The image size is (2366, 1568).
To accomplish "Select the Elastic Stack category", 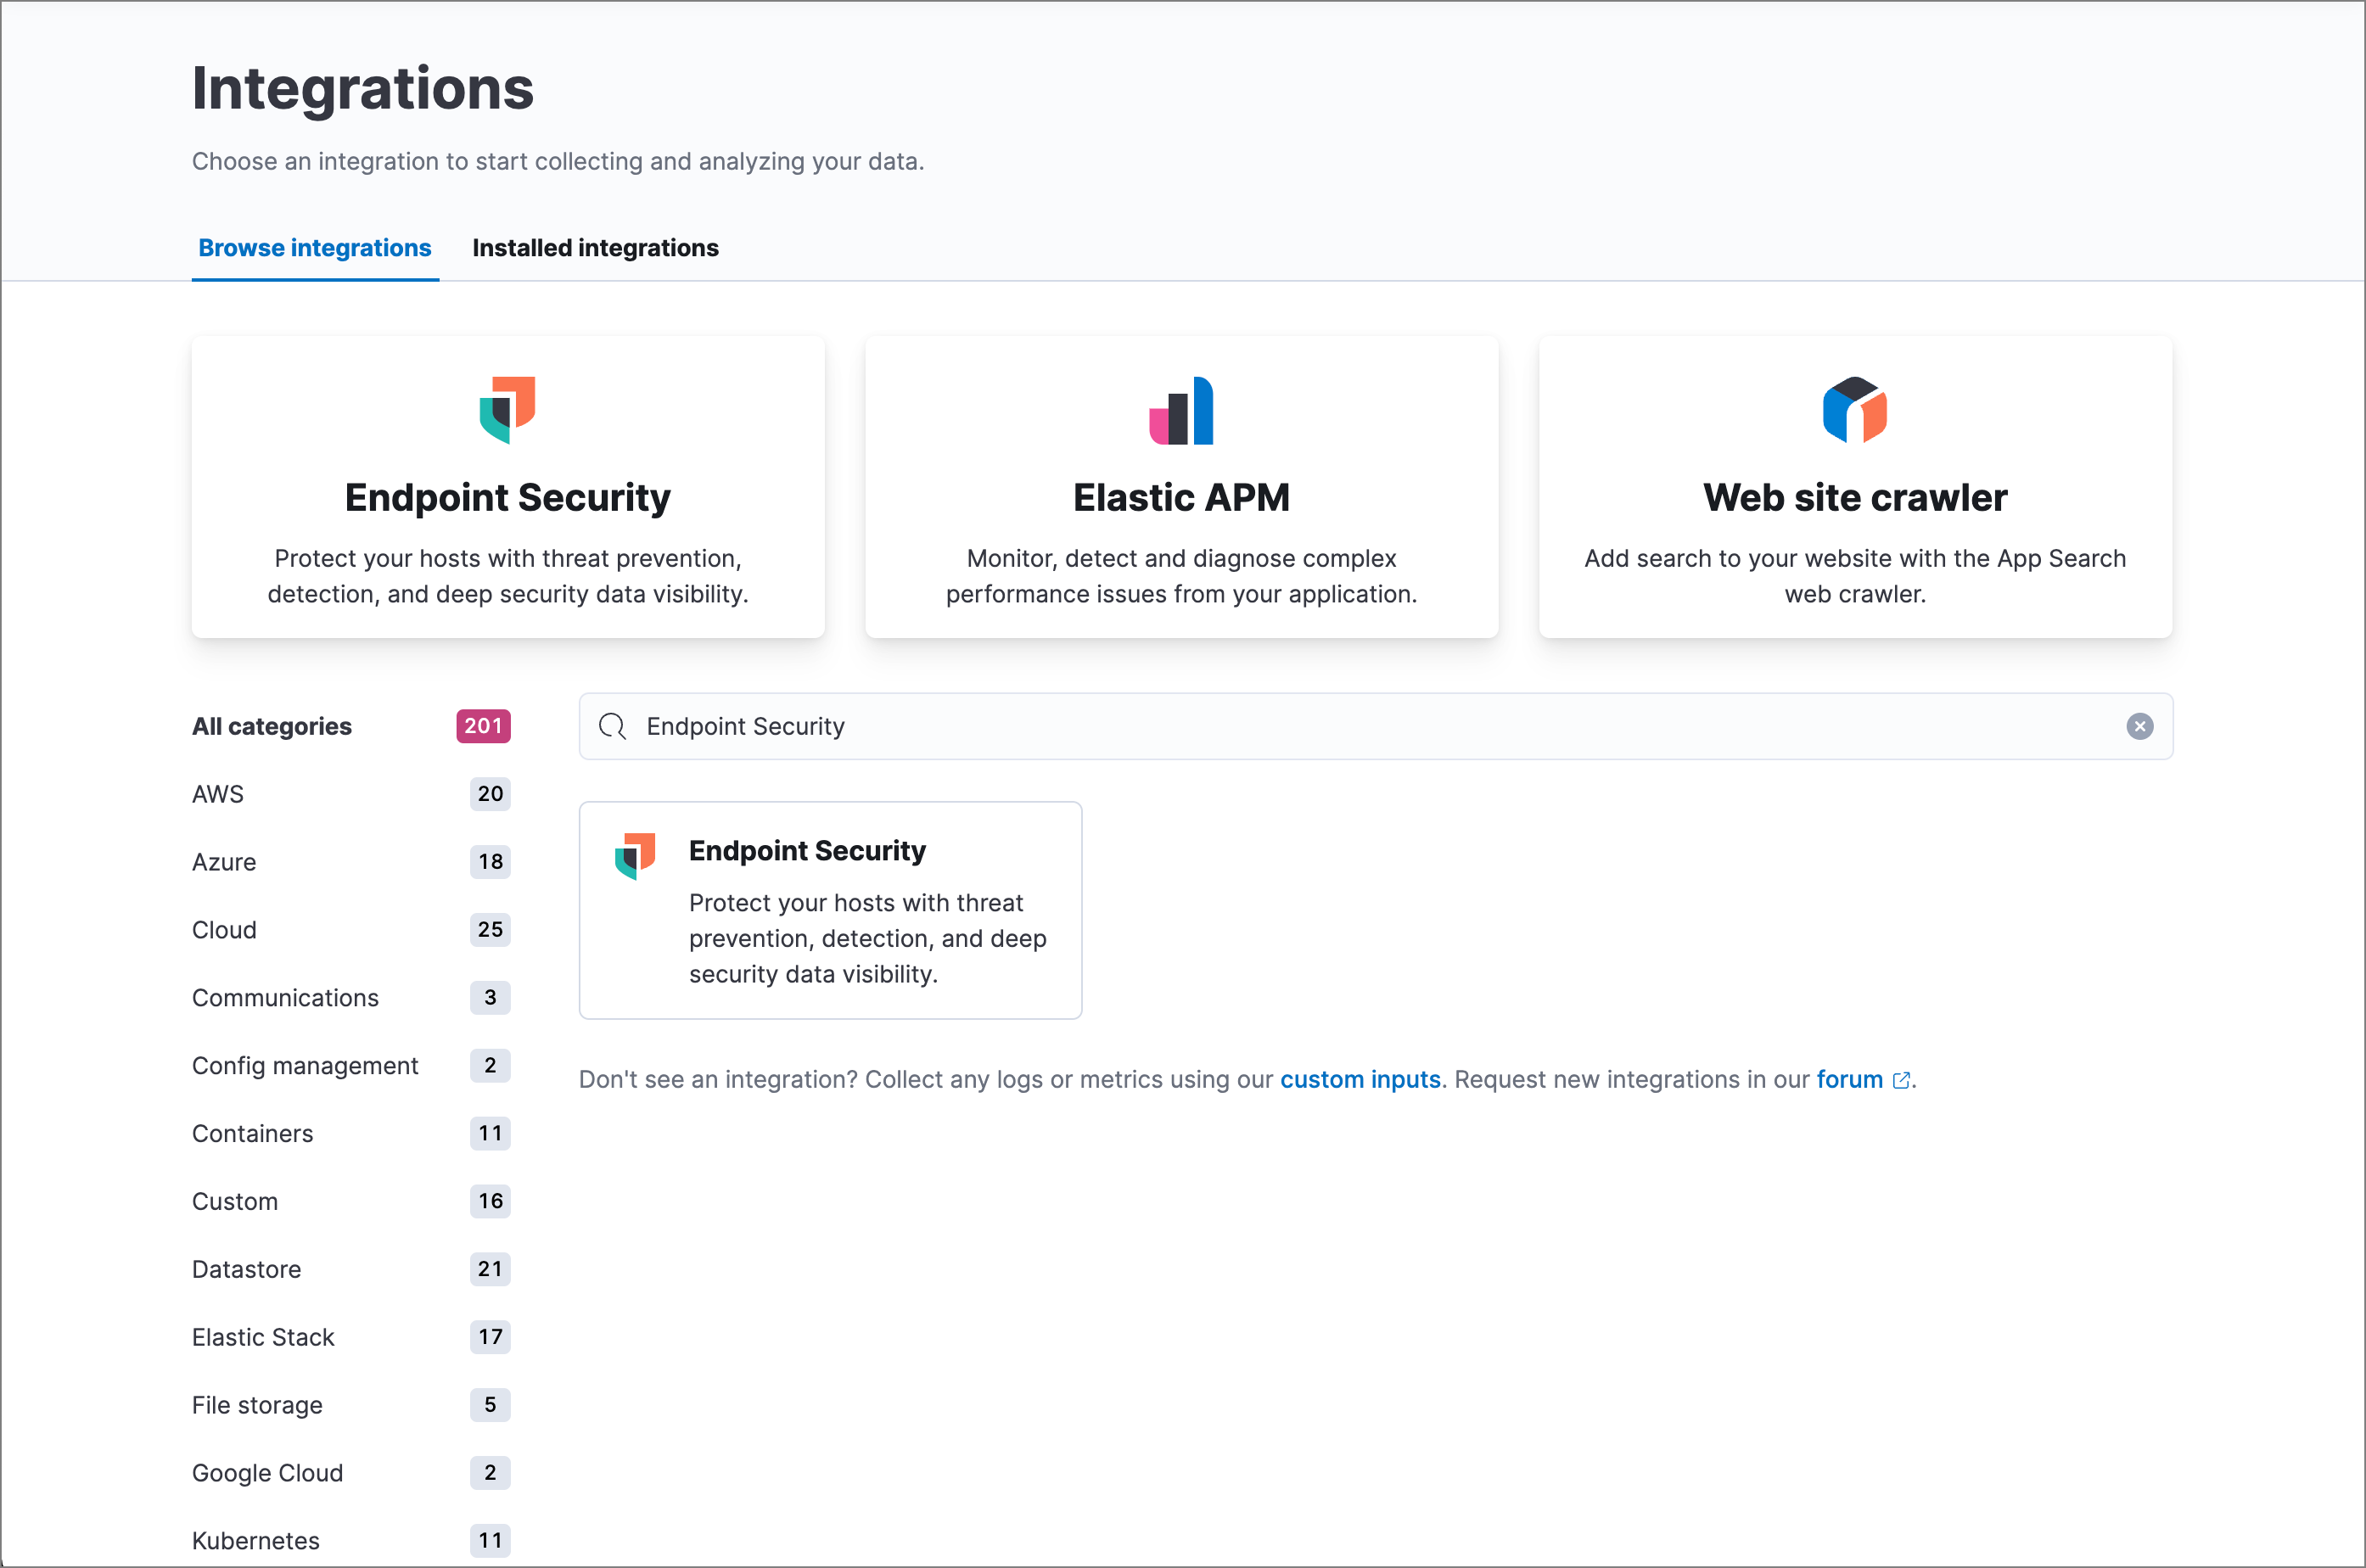I will click(263, 1337).
